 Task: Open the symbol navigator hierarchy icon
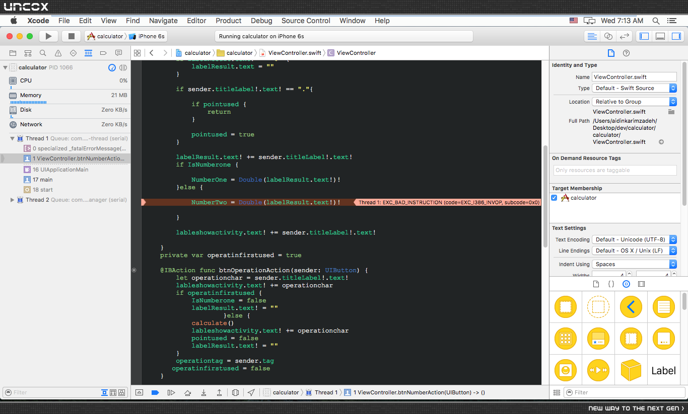click(28, 53)
